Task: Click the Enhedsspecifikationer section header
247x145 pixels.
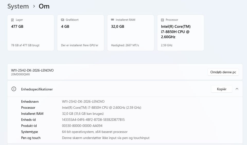Action: [37, 89]
